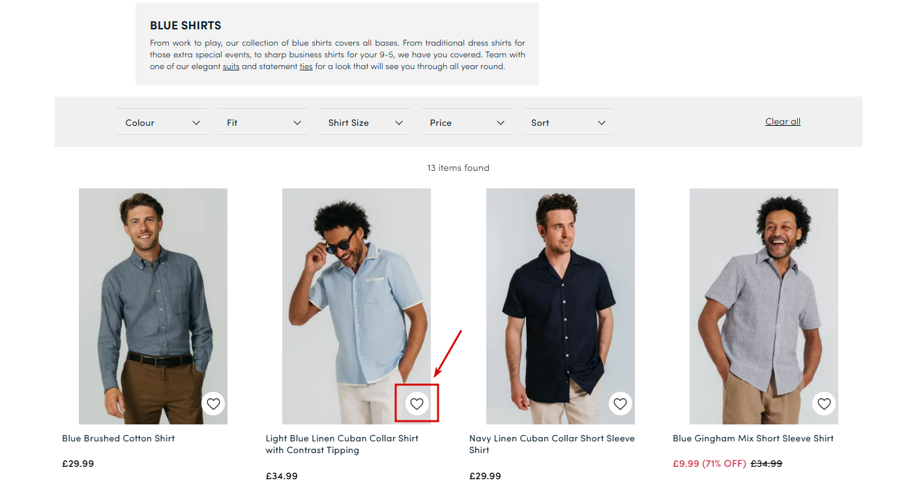Open the Blue Brushed Cotton Shirt image

(x=153, y=293)
